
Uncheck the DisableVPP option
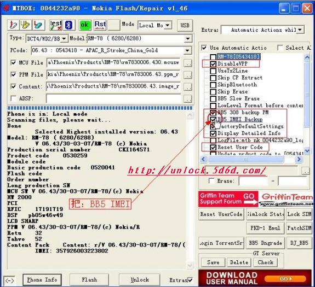(213, 64)
